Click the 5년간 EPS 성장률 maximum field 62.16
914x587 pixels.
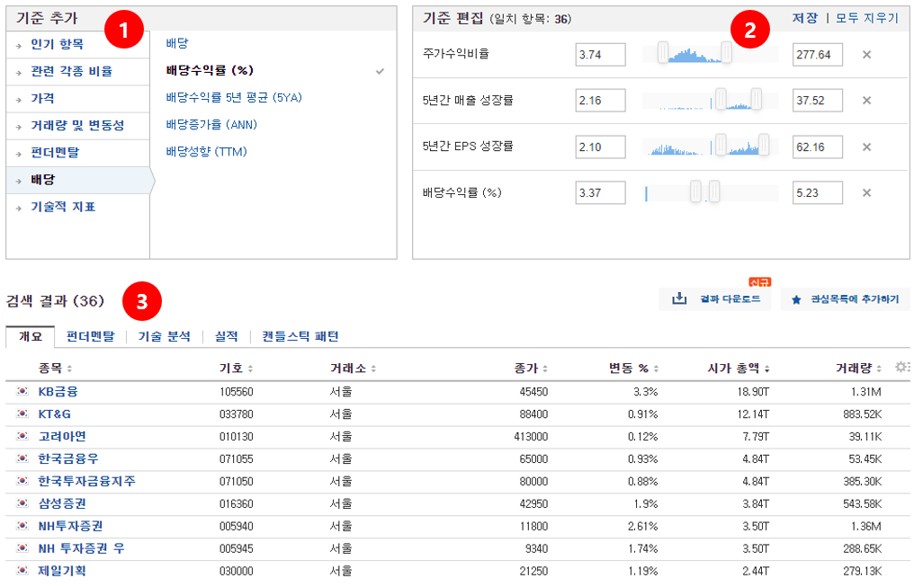coord(817,147)
